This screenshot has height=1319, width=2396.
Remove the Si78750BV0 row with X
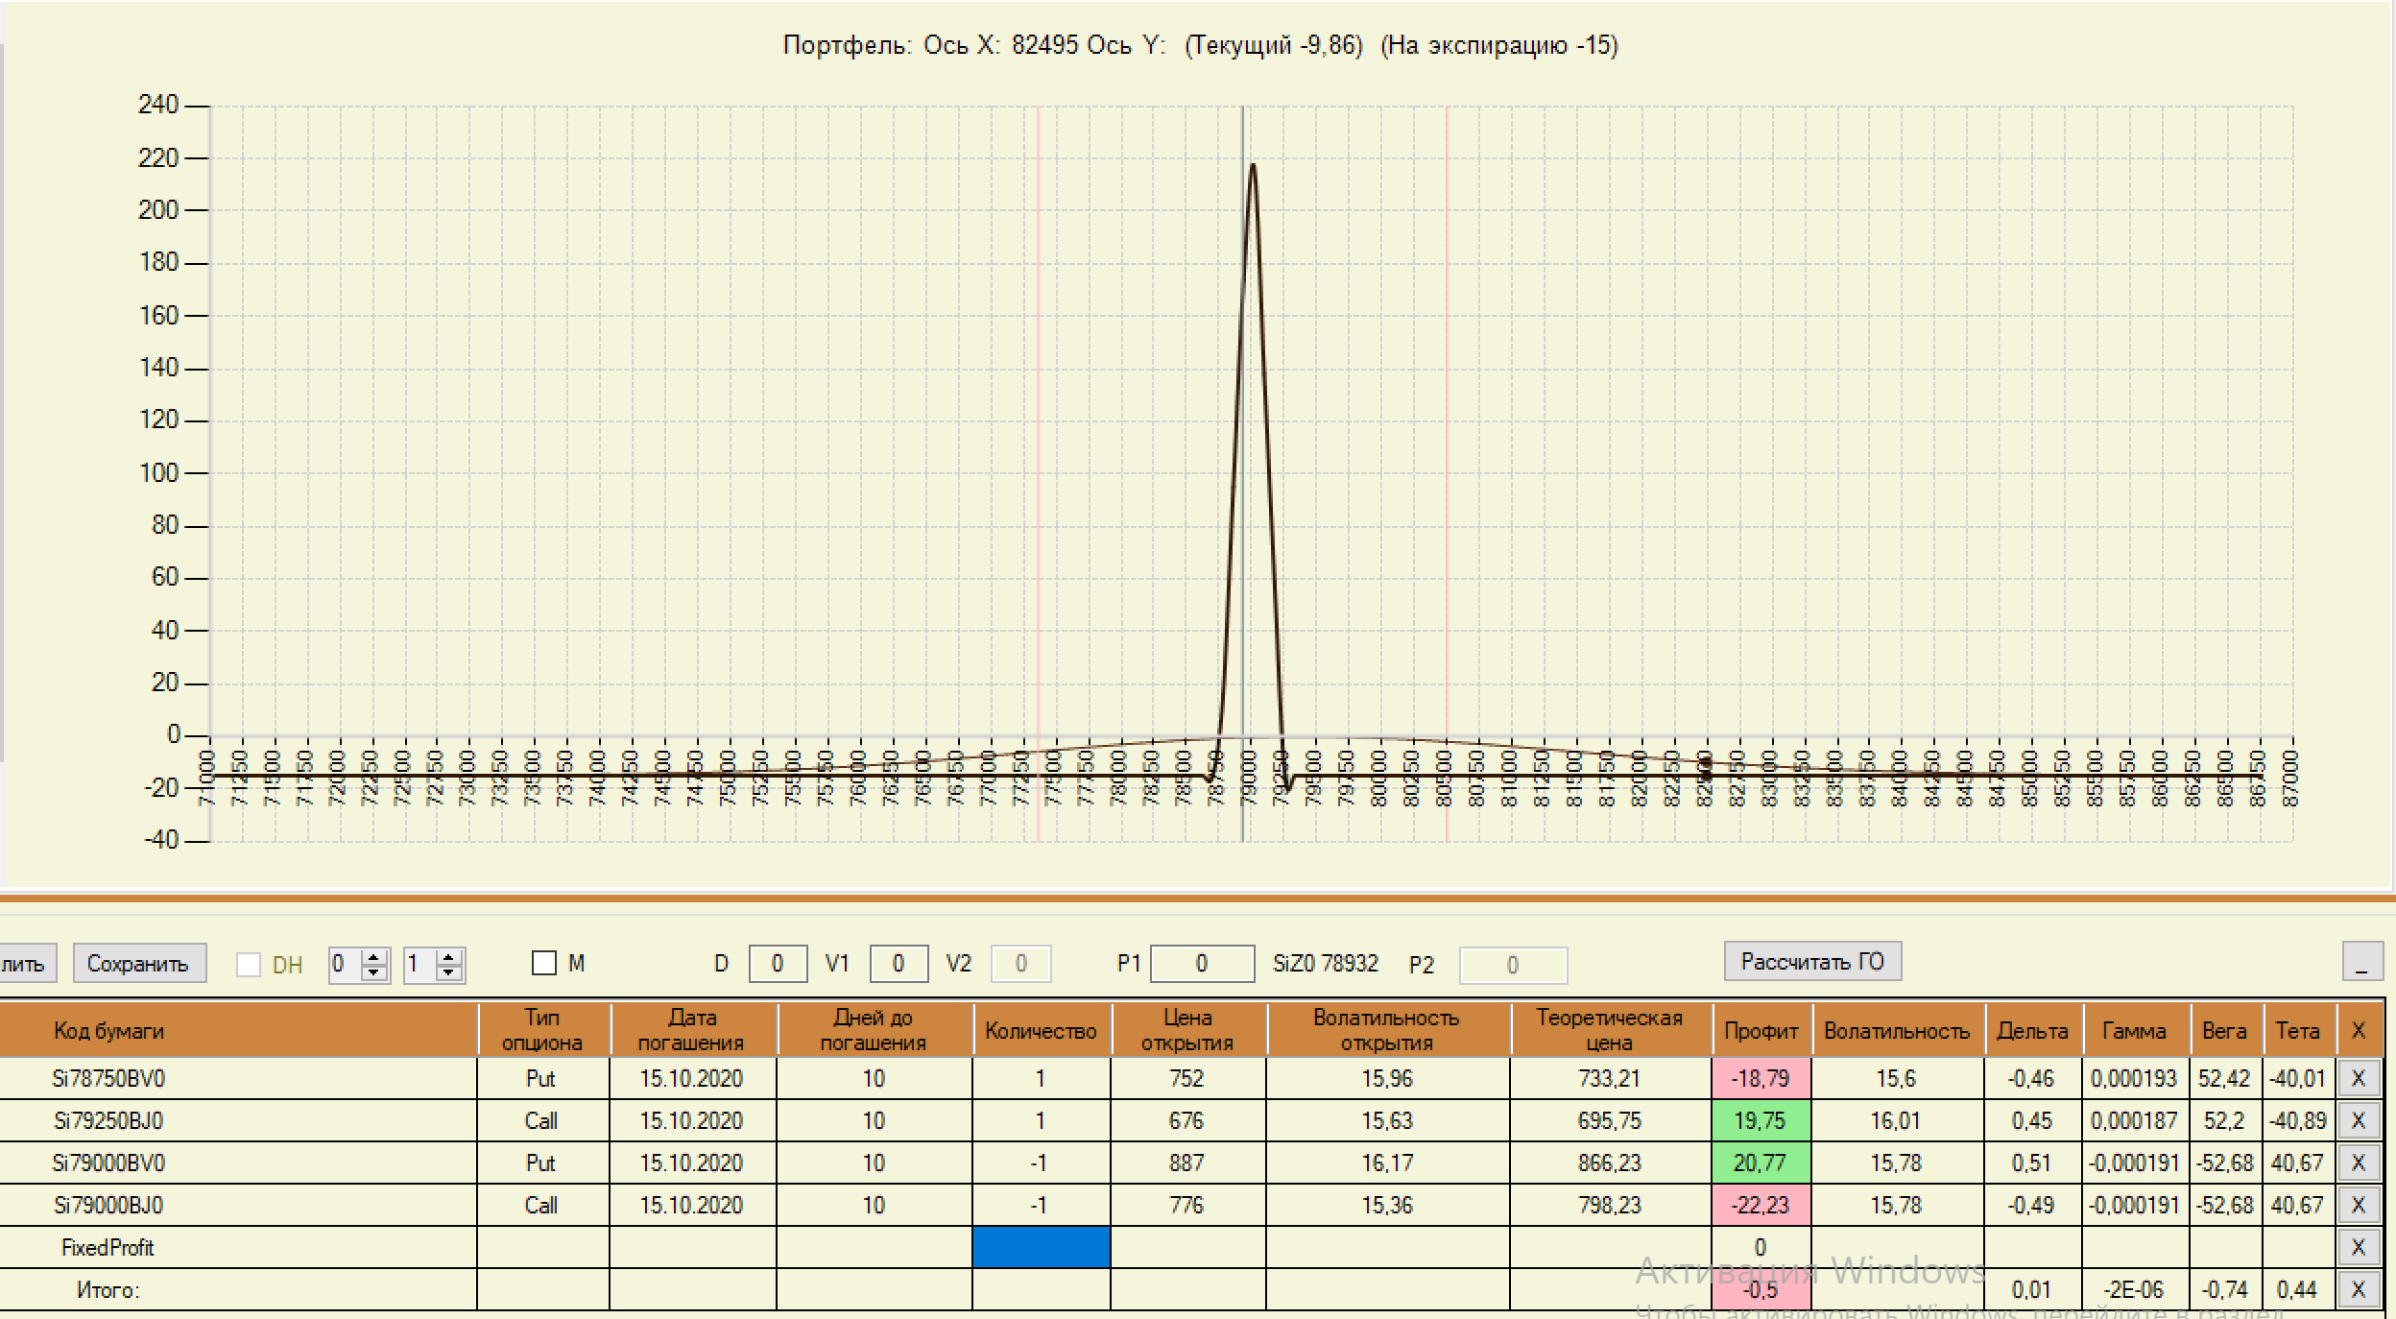(x=2358, y=1078)
